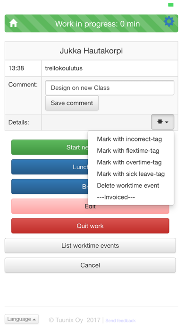Select Delete worktime event
Viewport: 185px width, 329px height.
pyautogui.click(x=128, y=185)
